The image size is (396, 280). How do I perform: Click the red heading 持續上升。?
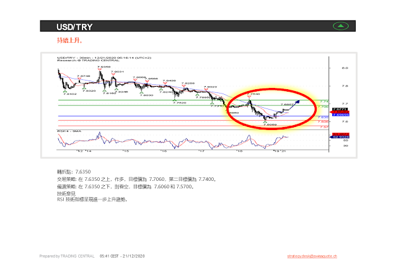(70, 40)
